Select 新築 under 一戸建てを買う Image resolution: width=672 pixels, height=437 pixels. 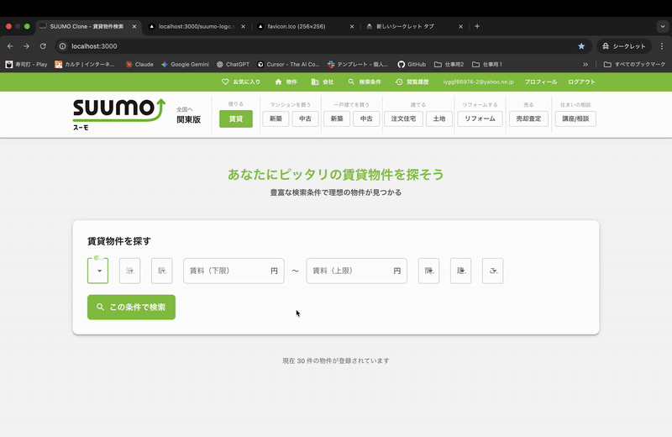(x=337, y=118)
